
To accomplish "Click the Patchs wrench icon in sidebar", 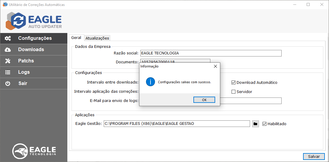I will 8,61.
